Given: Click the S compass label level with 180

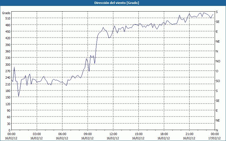Looking at the screenshot, I should click(x=217, y=91).
